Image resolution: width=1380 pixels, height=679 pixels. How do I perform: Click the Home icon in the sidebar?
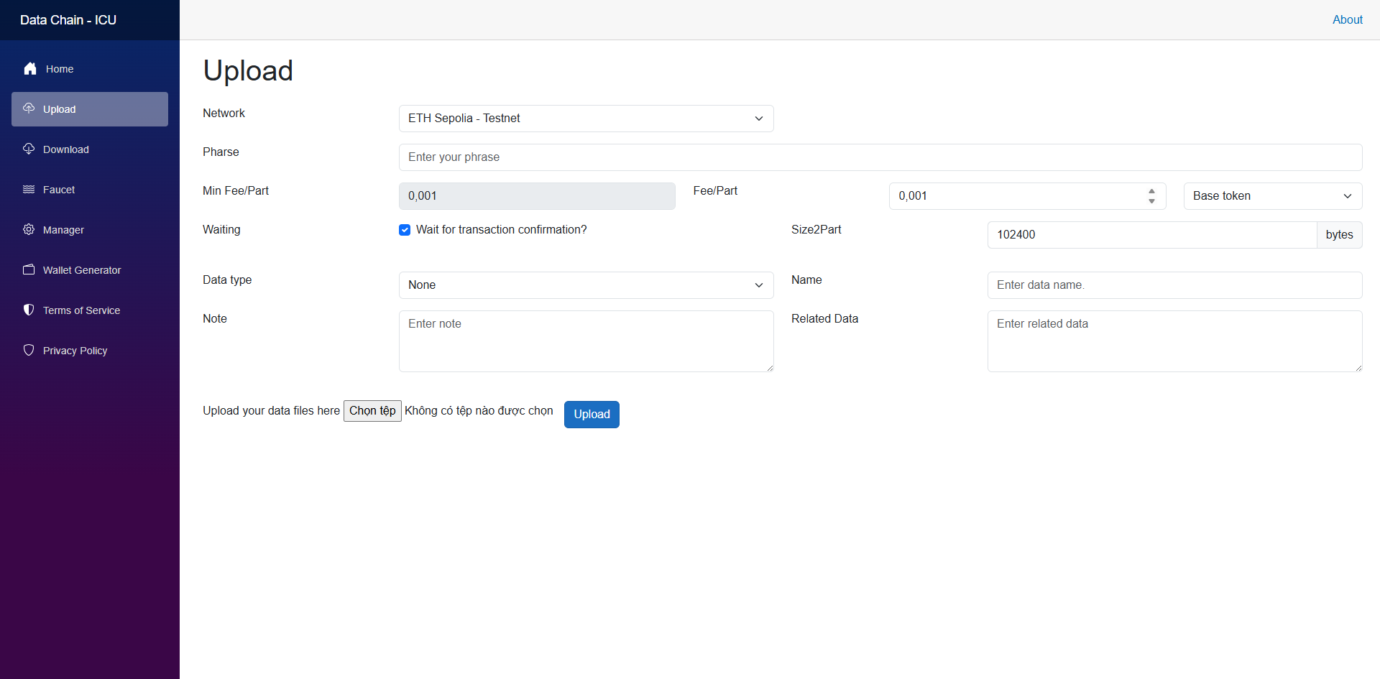[x=29, y=68]
